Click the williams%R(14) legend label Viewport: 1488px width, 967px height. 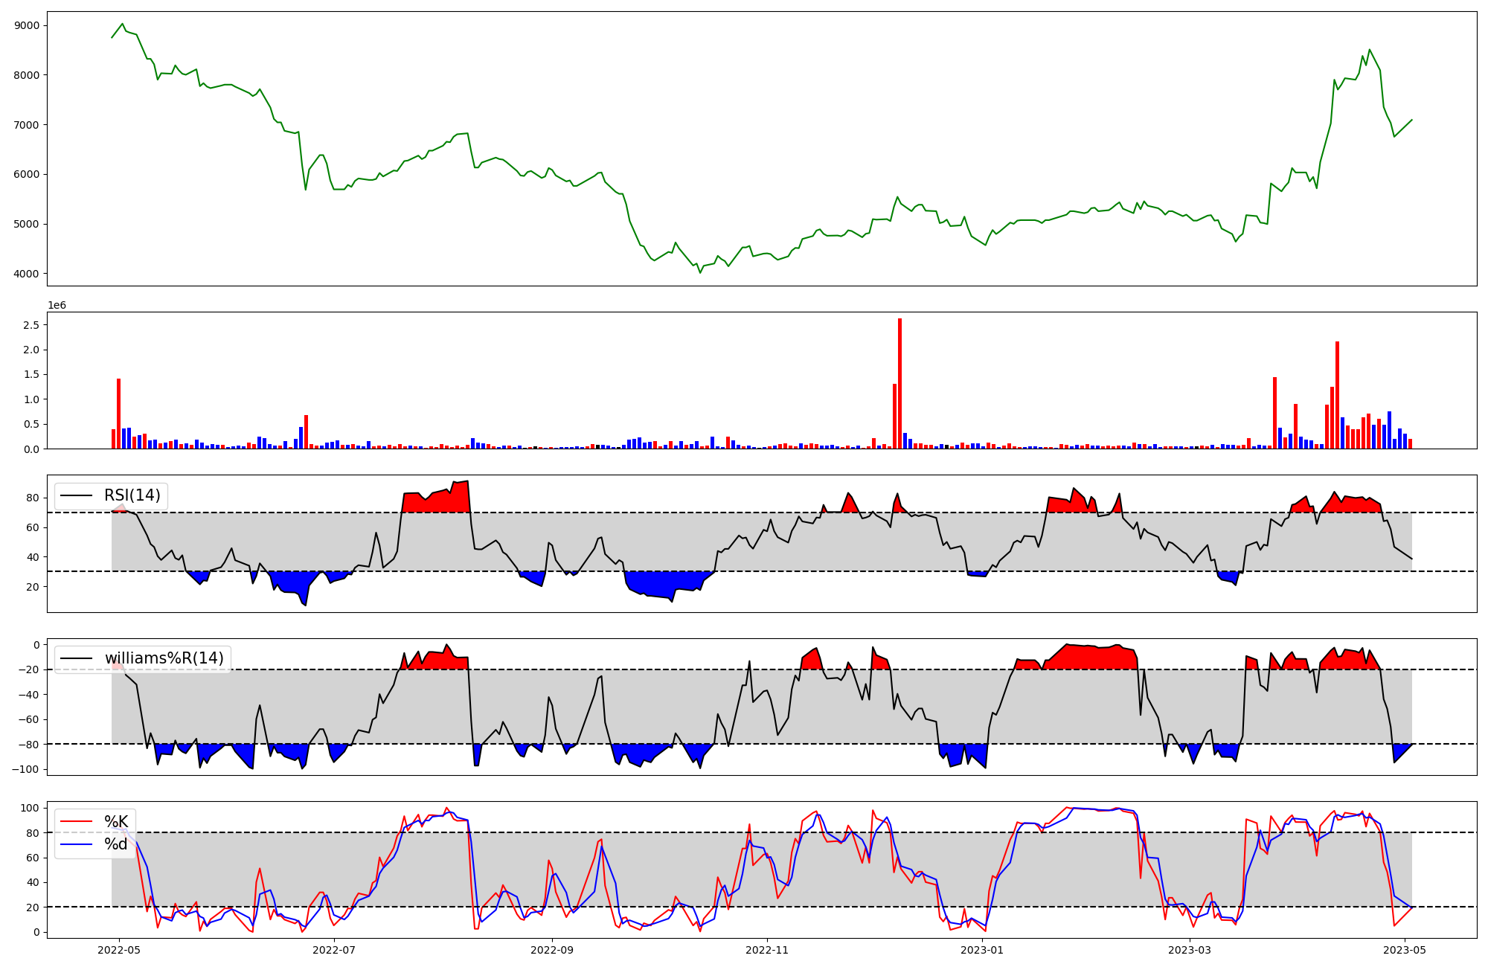click(164, 658)
